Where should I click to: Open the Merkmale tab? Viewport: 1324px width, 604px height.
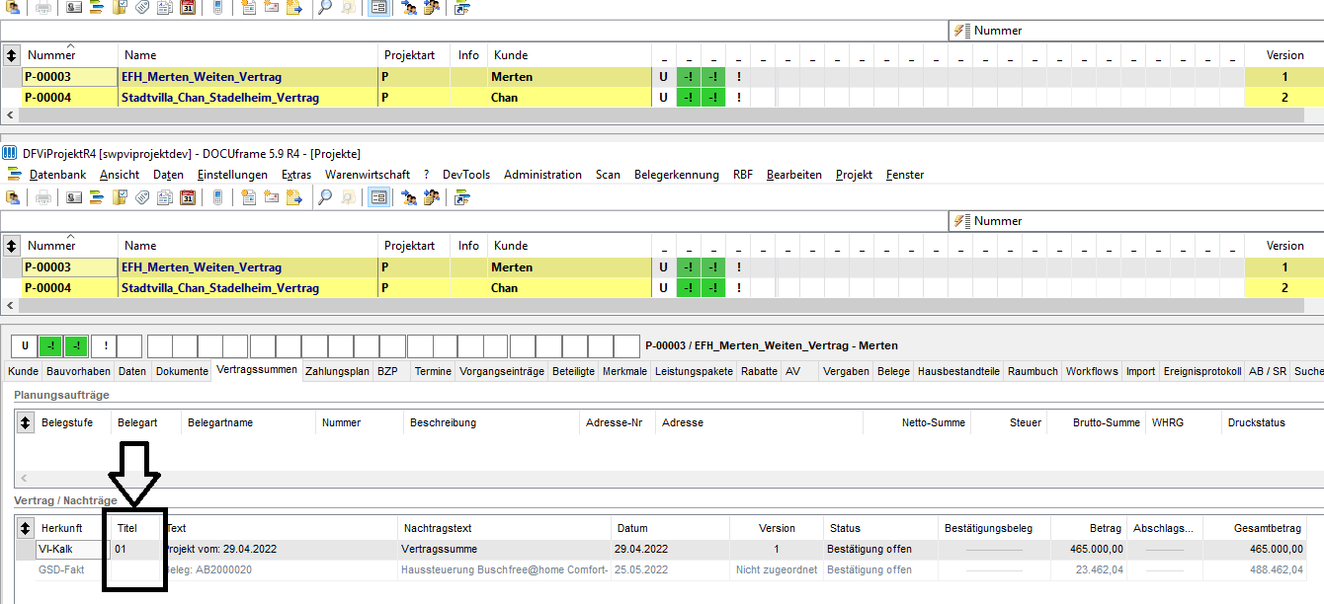tap(624, 371)
